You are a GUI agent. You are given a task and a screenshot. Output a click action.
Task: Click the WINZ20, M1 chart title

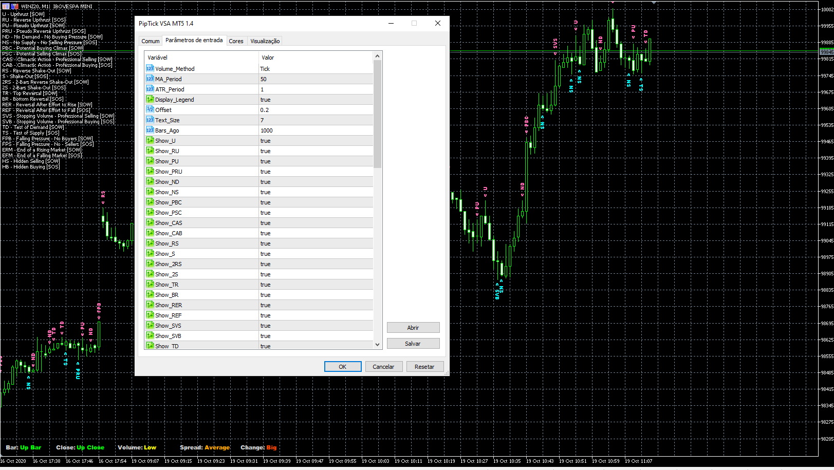pos(35,7)
